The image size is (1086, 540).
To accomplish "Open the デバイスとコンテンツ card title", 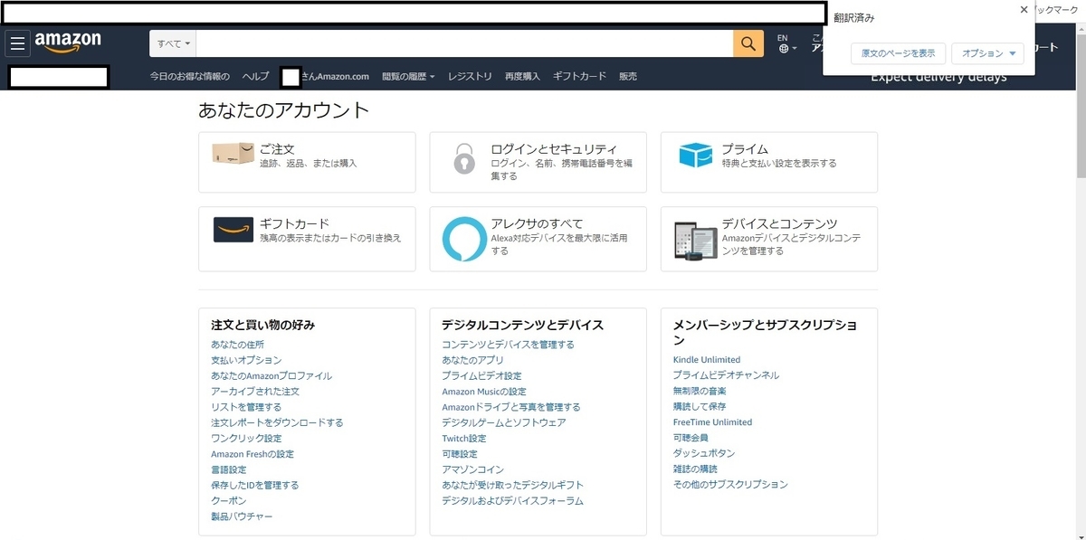I will [779, 223].
